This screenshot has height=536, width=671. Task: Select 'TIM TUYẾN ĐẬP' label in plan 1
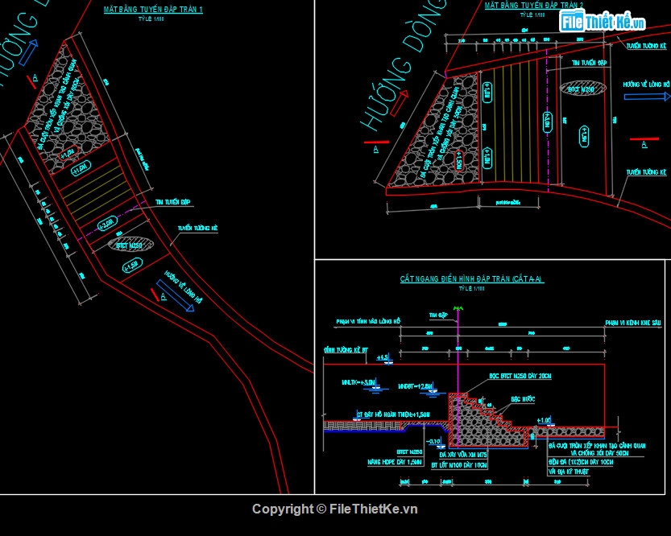(x=173, y=202)
